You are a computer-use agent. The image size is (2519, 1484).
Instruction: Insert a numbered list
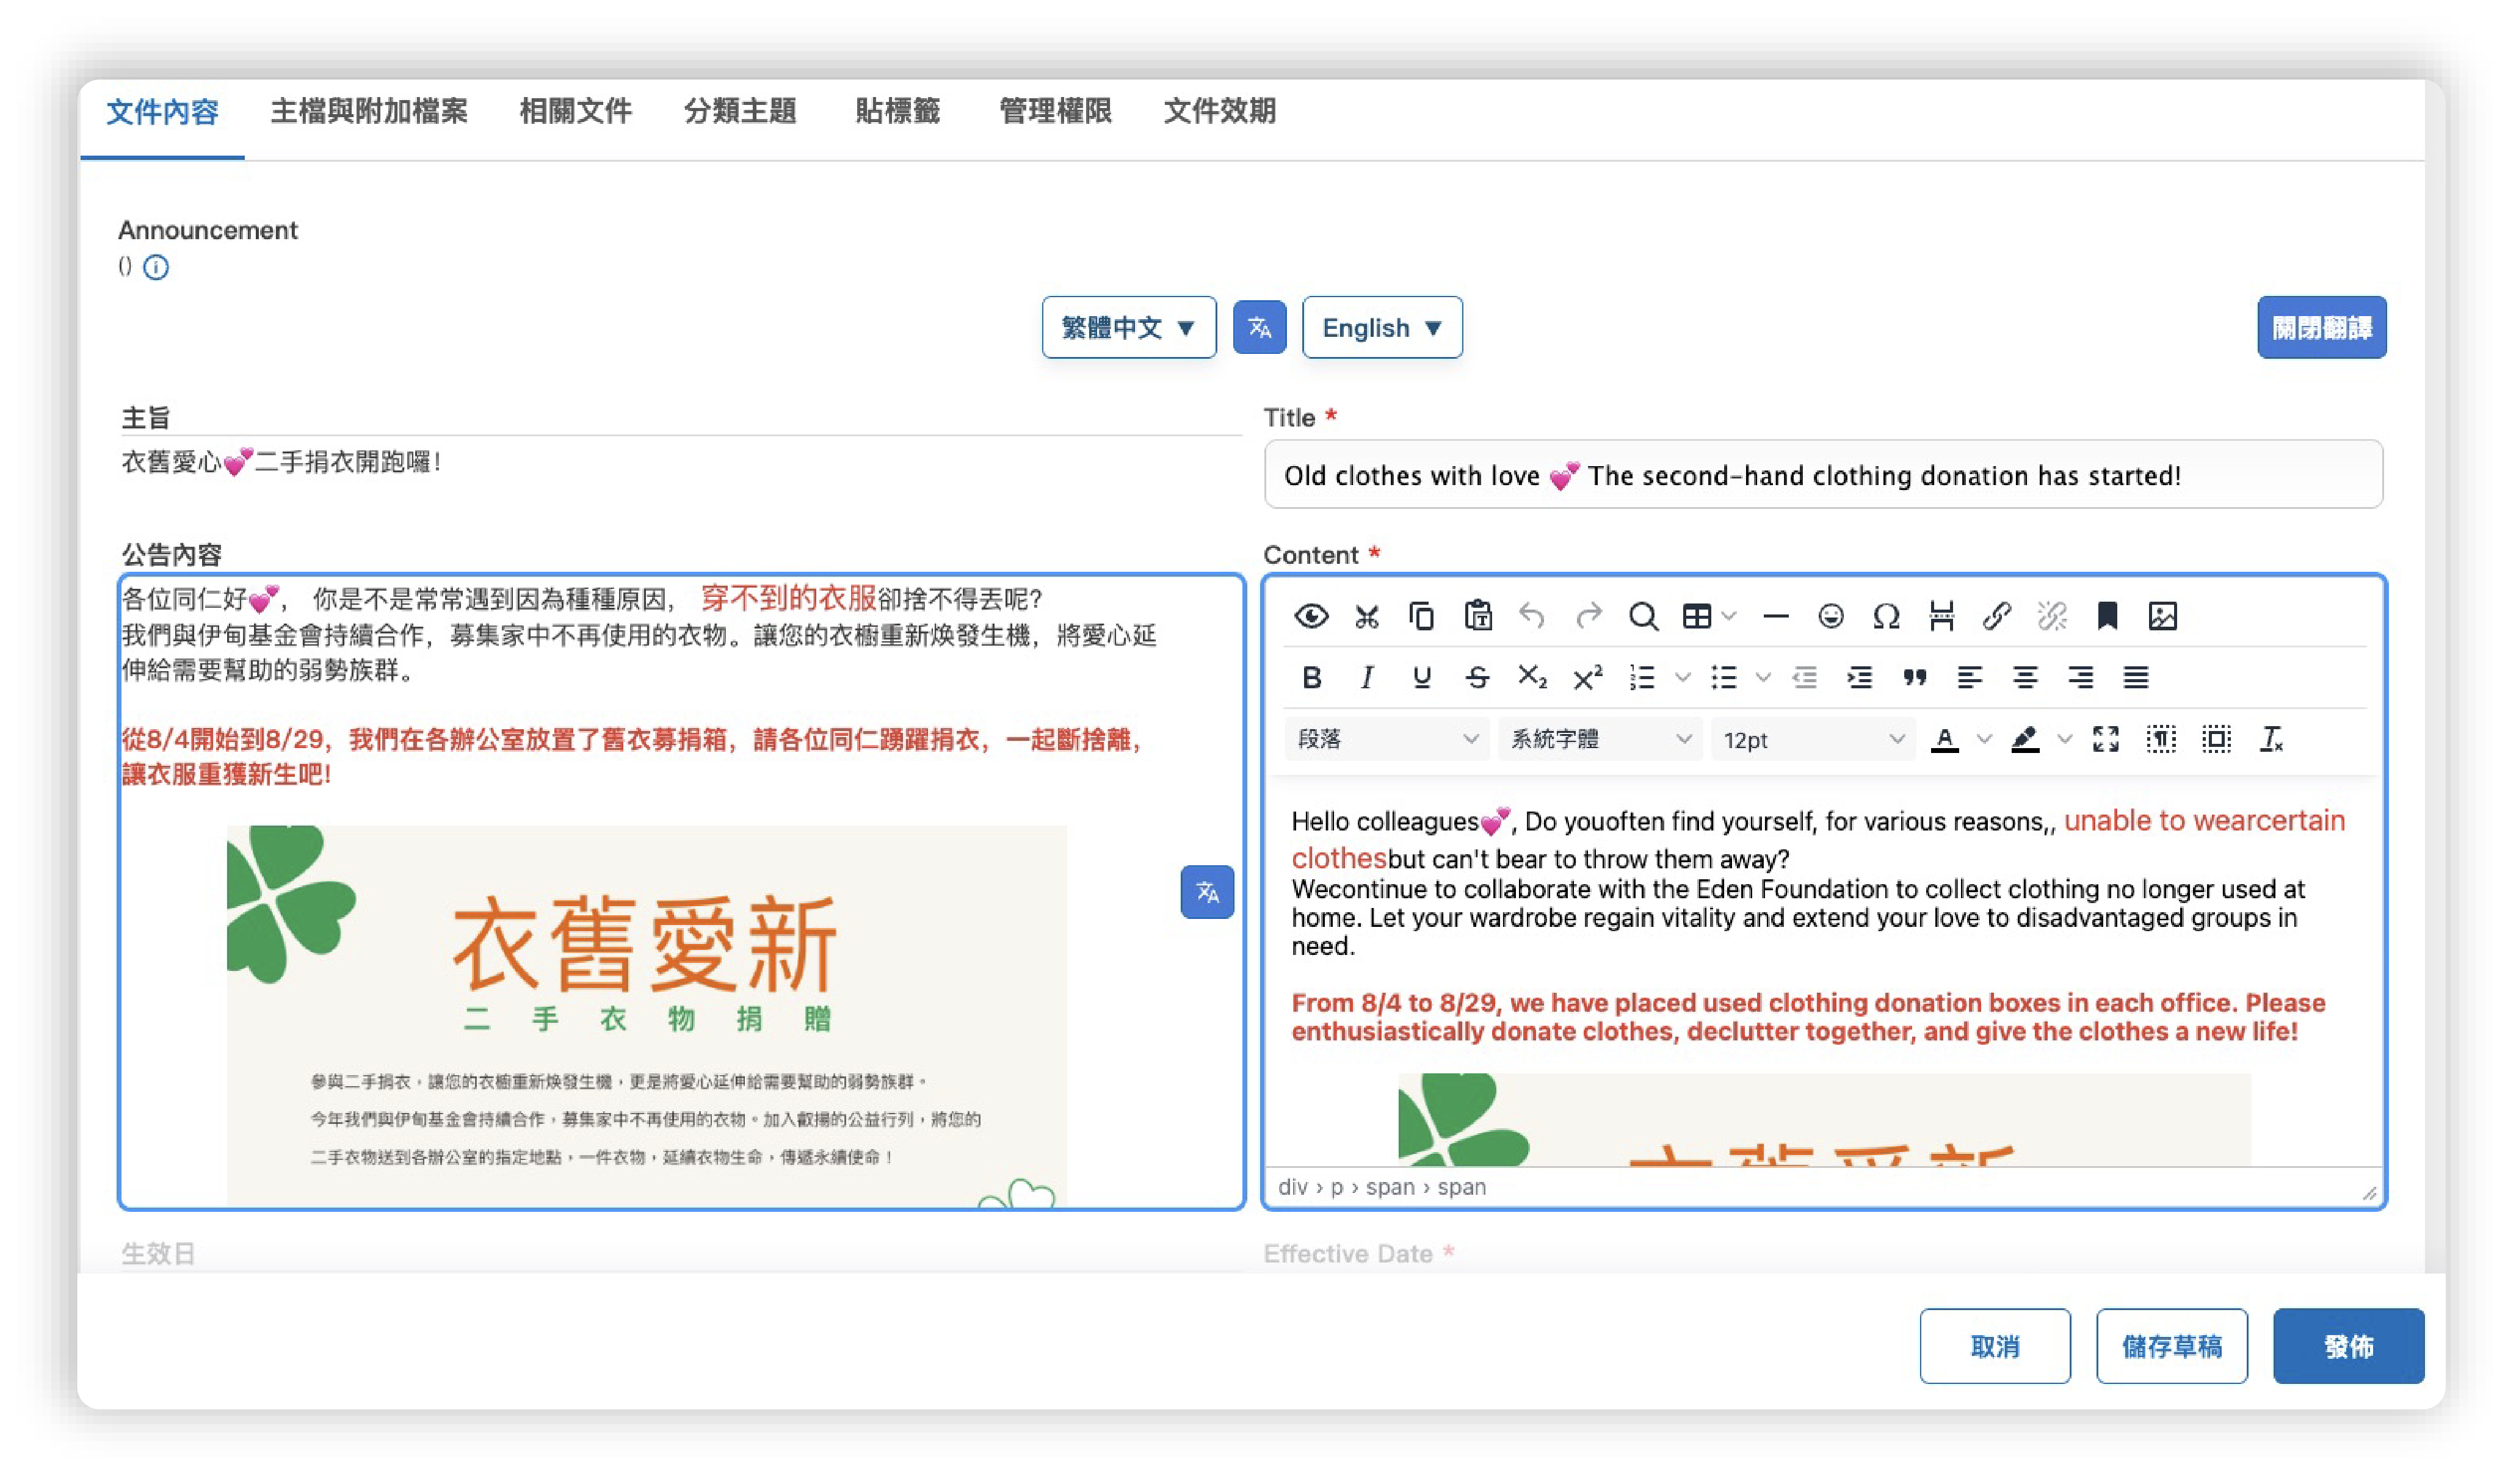pos(1642,678)
